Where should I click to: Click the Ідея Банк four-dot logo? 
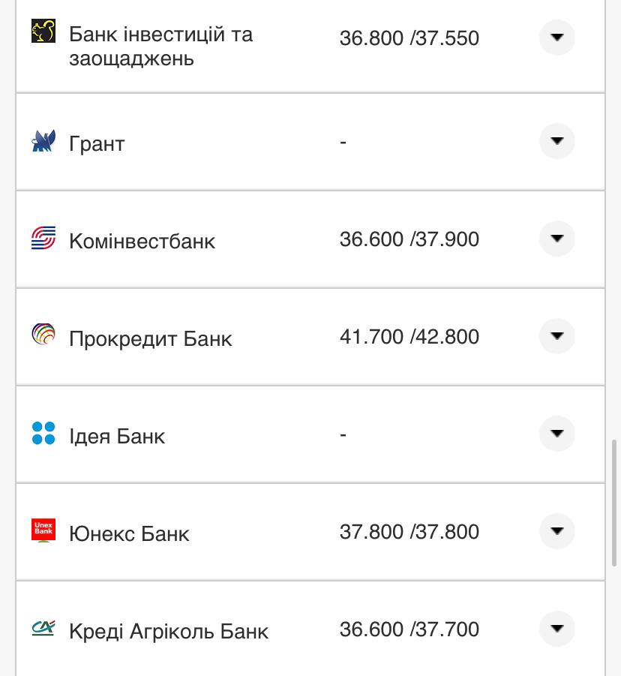coord(43,433)
